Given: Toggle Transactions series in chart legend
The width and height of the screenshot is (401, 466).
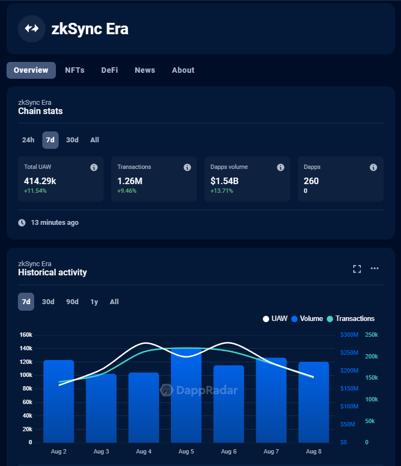Looking at the screenshot, I should point(351,319).
